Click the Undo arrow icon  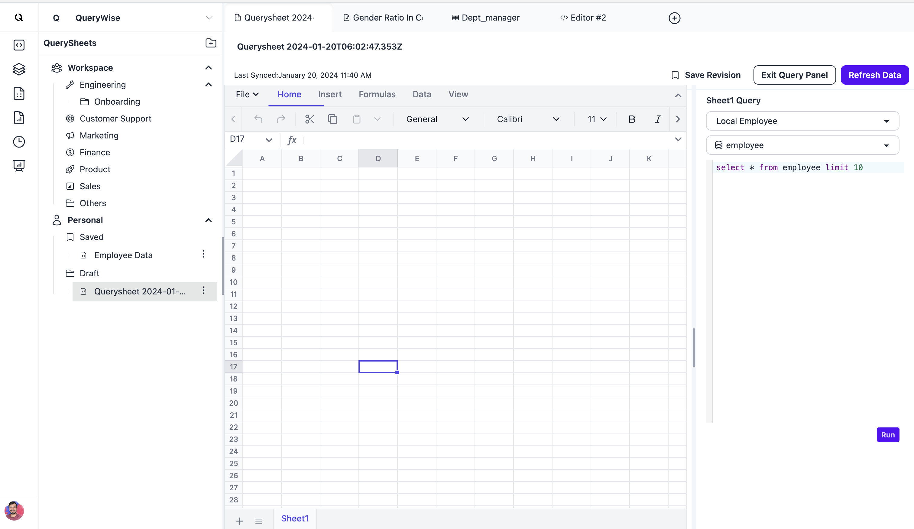click(258, 118)
